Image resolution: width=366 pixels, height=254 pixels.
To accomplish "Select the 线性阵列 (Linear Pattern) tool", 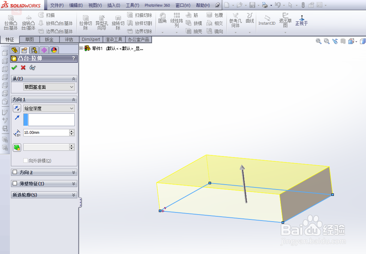I will 176,21.
